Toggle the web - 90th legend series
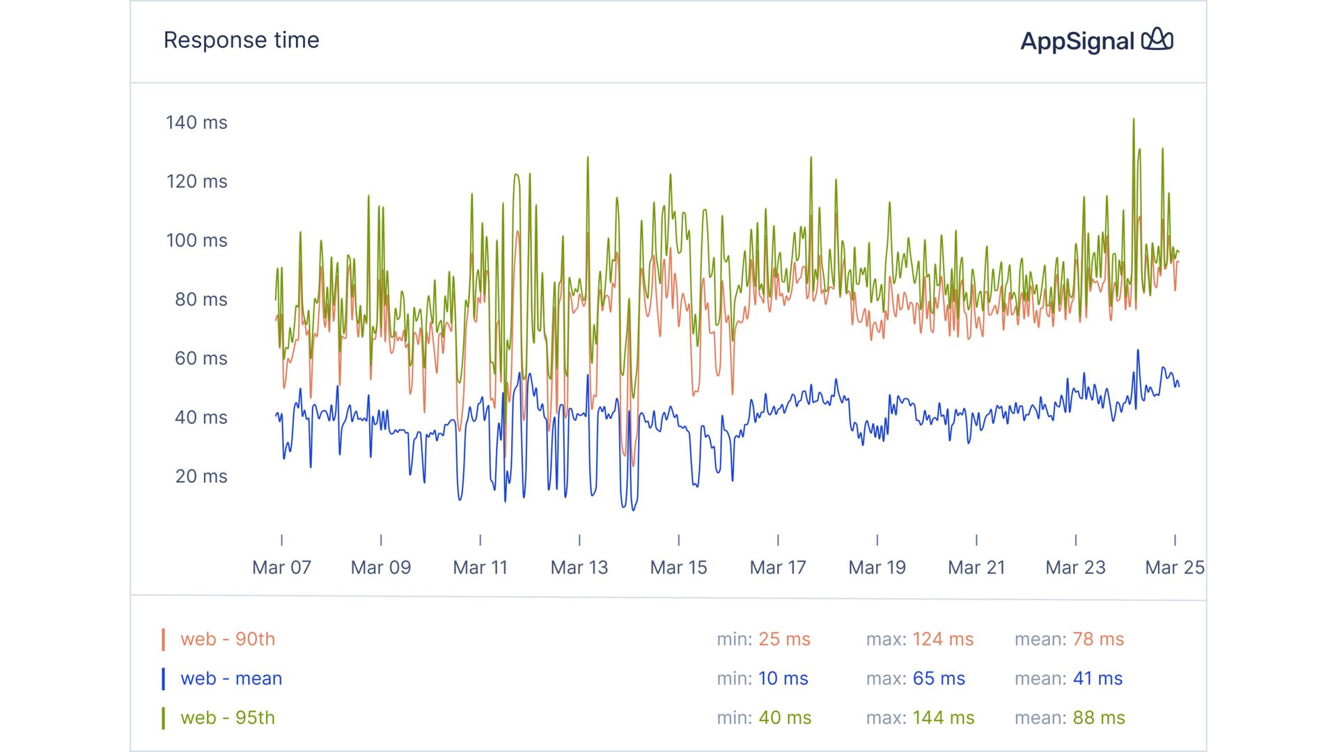1337x752 pixels. pyautogui.click(x=228, y=639)
